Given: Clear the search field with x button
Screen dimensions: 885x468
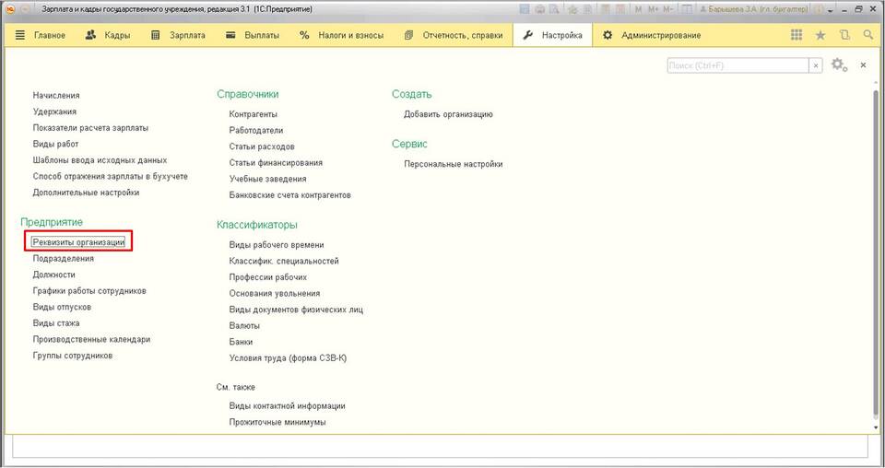Looking at the screenshot, I should click(x=816, y=65).
